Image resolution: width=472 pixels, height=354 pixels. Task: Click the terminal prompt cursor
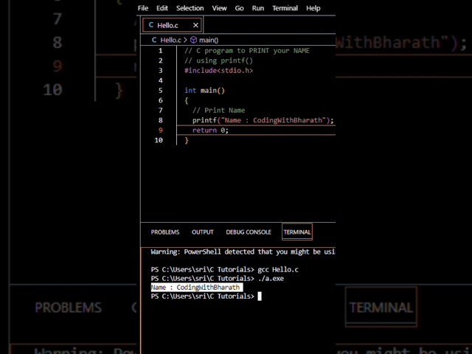[x=260, y=296]
